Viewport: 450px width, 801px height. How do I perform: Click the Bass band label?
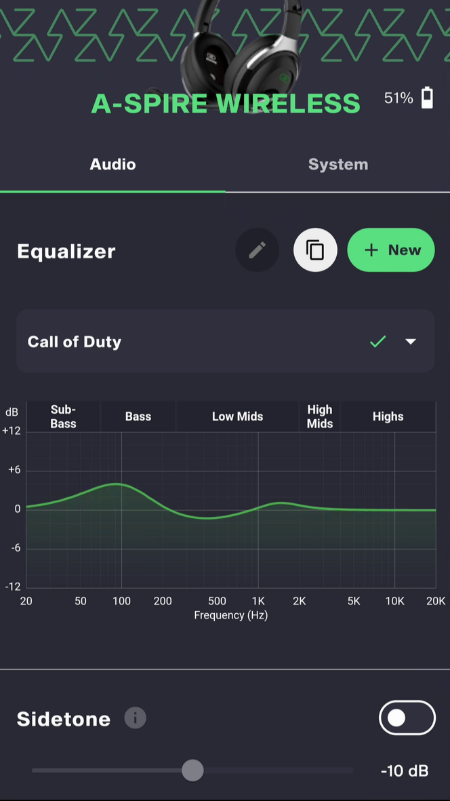click(138, 416)
